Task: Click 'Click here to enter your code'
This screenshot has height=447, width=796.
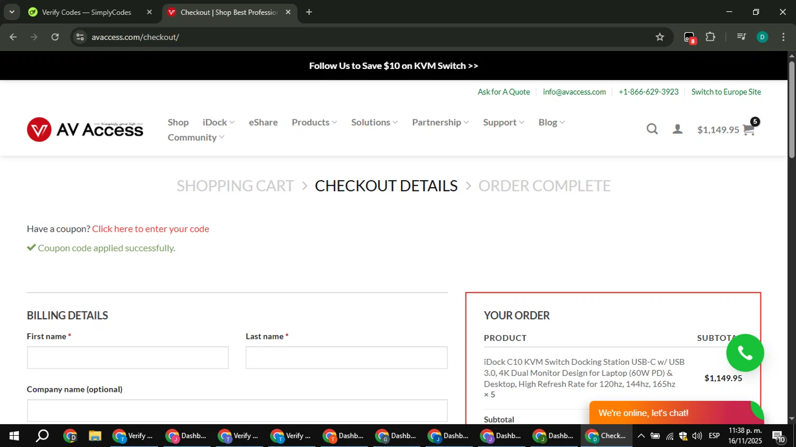Action: pos(151,229)
